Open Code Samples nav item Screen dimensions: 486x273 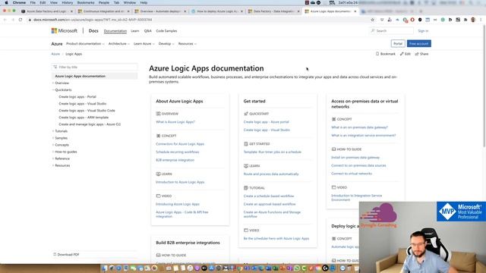click(x=166, y=31)
